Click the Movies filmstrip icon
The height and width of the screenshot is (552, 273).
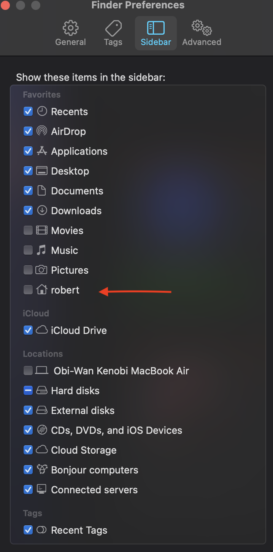[41, 230]
